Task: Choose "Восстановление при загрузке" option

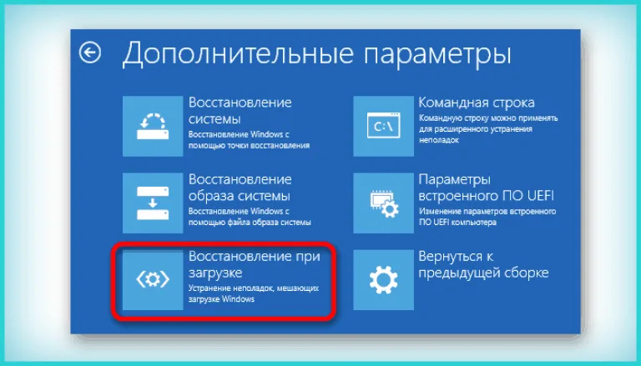Action: (254, 264)
